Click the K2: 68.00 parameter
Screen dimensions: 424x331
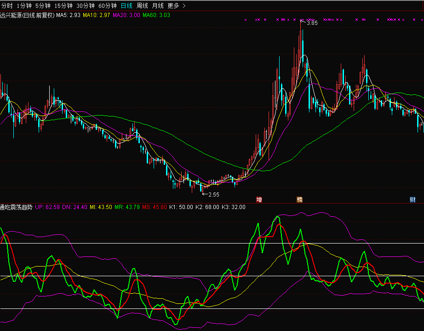click(207, 207)
